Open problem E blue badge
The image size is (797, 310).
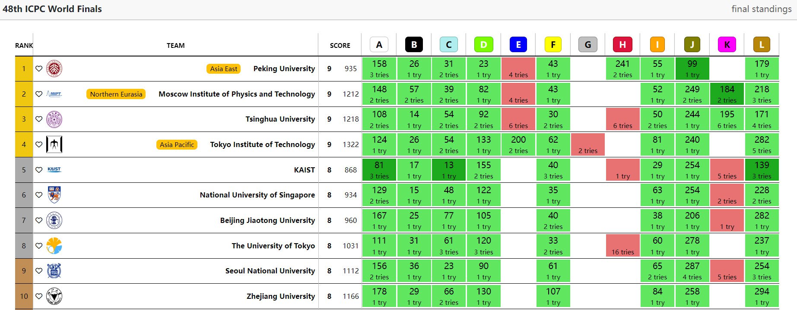point(518,44)
